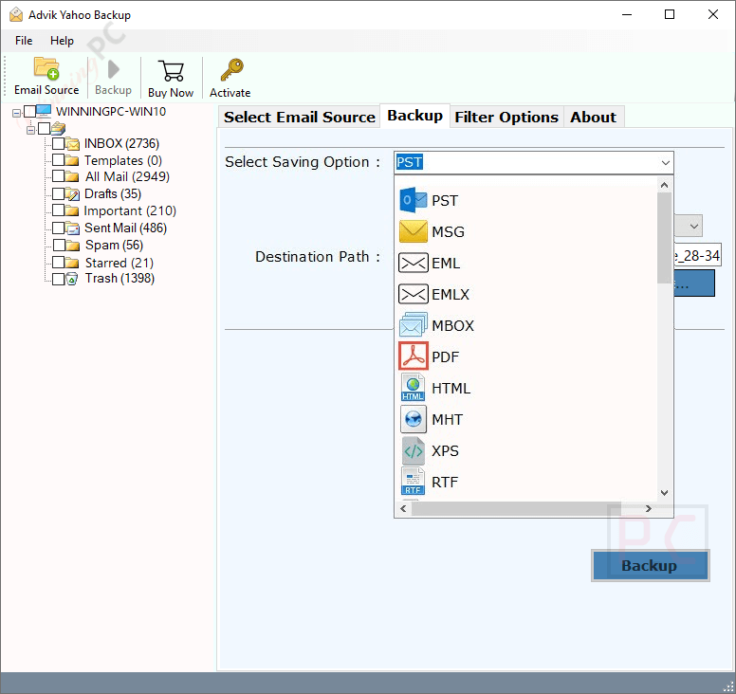The width and height of the screenshot is (736, 694).
Task: Check the Important (210) checkbox
Action: pyautogui.click(x=58, y=210)
